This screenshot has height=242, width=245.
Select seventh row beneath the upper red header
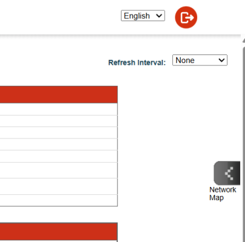pos(59,186)
